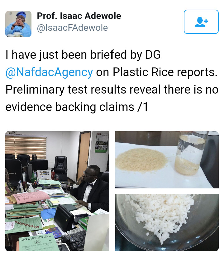Click the pile of raw rice on paper
This screenshot has width=224, height=254.
[142, 160]
